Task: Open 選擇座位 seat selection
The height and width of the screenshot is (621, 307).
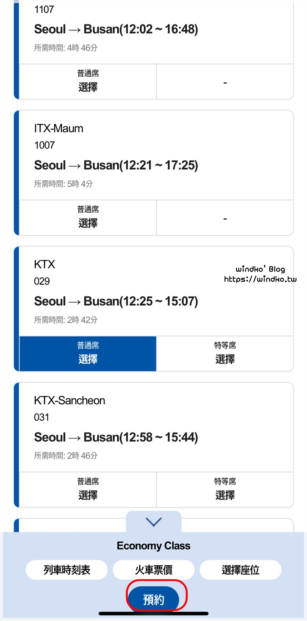Action: pyautogui.click(x=240, y=569)
